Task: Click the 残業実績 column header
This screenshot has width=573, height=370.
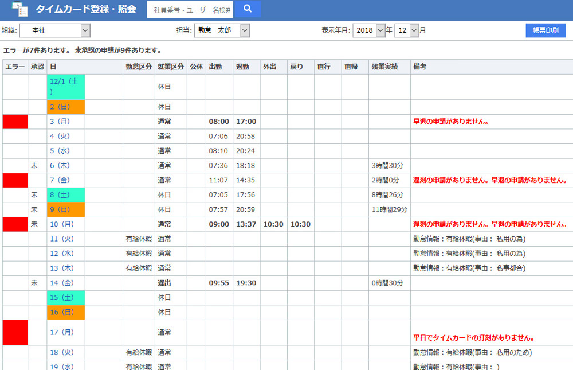Action: tap(384, 67)
